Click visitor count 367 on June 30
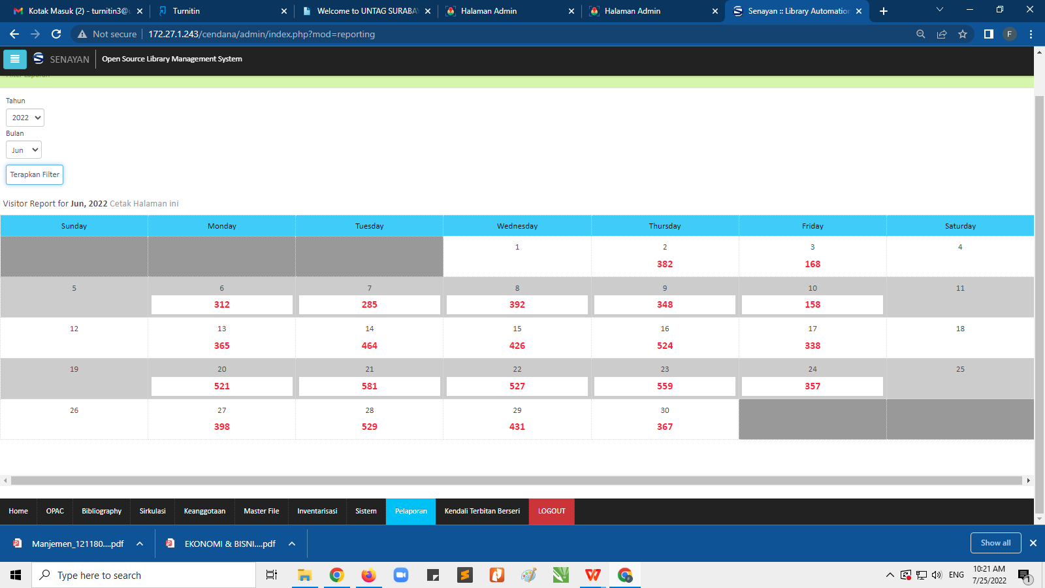 point(665,427)
